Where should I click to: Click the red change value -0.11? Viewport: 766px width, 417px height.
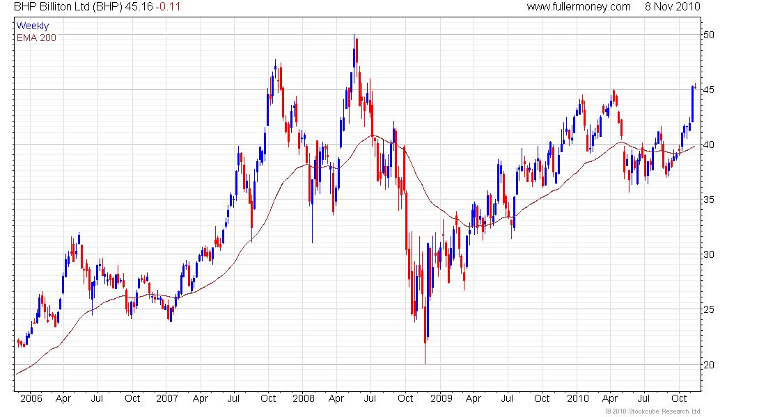tap(168, 7)
